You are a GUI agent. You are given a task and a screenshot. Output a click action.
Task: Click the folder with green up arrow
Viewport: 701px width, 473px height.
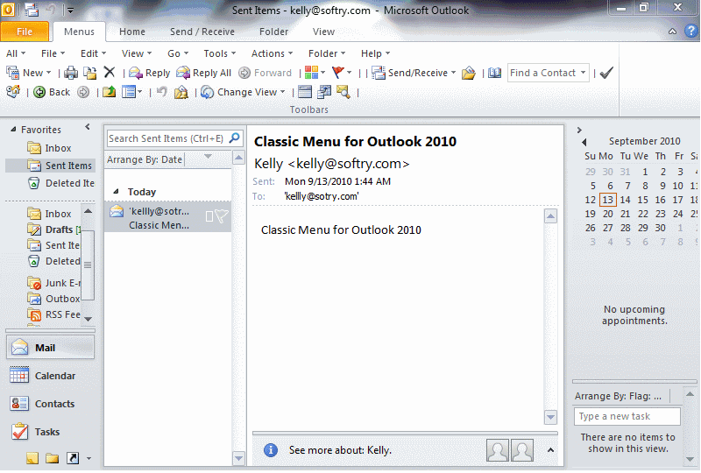click(x=109, y=92)
